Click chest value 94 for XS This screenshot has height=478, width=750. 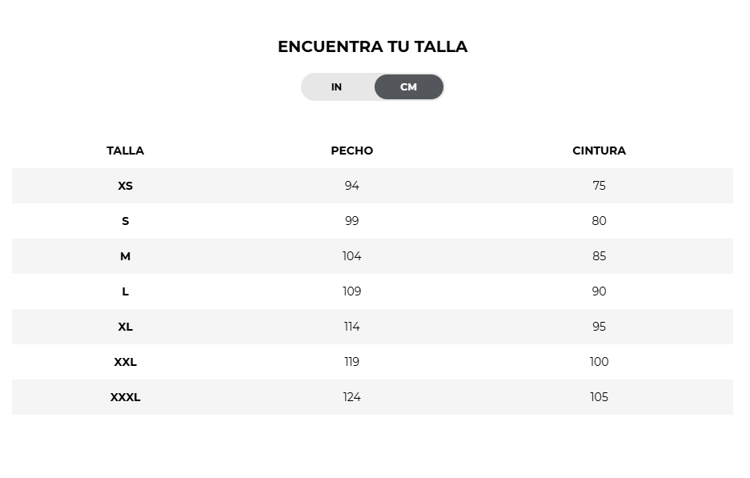[x=352, y=186]
